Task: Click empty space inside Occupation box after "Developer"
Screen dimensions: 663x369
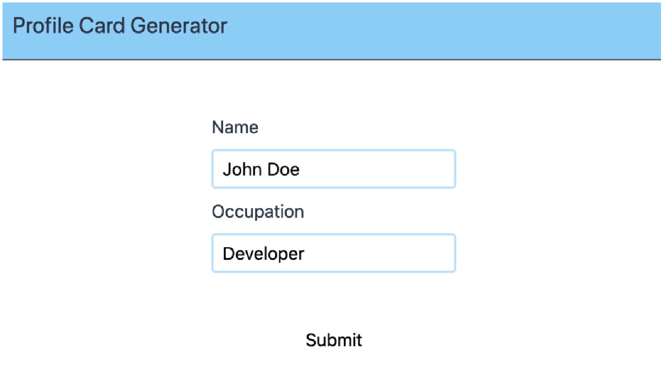Action: pos(381,254)
